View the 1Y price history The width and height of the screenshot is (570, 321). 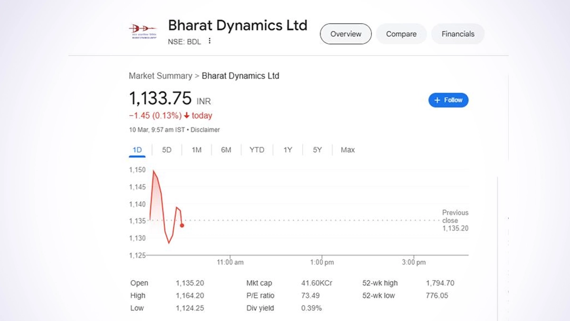click(x=288, y=150)
